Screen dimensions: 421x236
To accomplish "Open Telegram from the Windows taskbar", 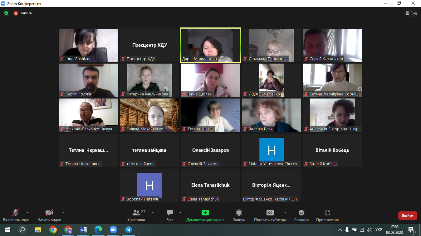I will [128, 230].
